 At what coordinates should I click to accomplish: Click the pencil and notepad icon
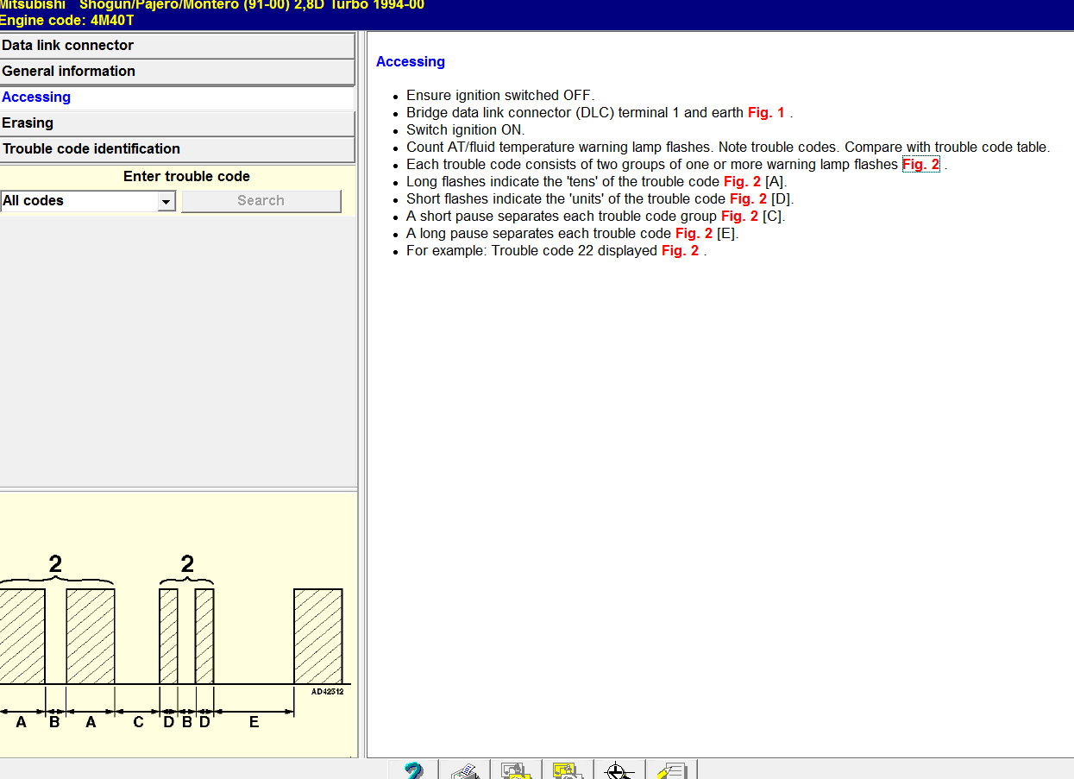(x=672, y=770)
